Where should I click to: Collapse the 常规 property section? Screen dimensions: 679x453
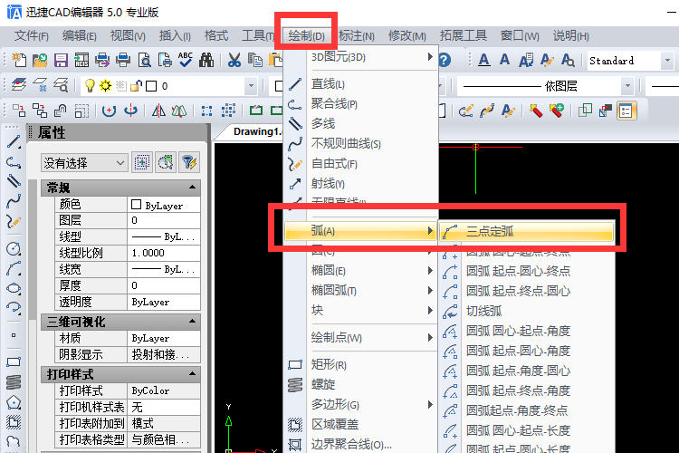pyautogui.click(x=192, y=188)
